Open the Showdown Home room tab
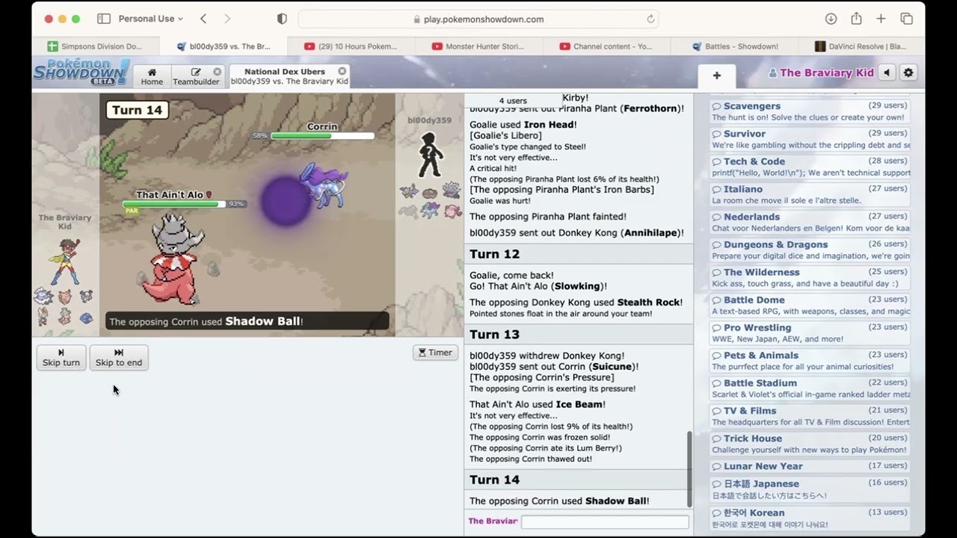This screenshot has width=957, height=538. click(x=152, y=76)
